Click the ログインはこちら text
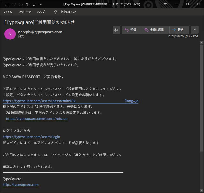This screenshot has width=204, height=193. point(16,131)
